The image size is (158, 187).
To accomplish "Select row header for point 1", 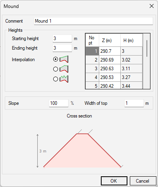I will point(92,51).
